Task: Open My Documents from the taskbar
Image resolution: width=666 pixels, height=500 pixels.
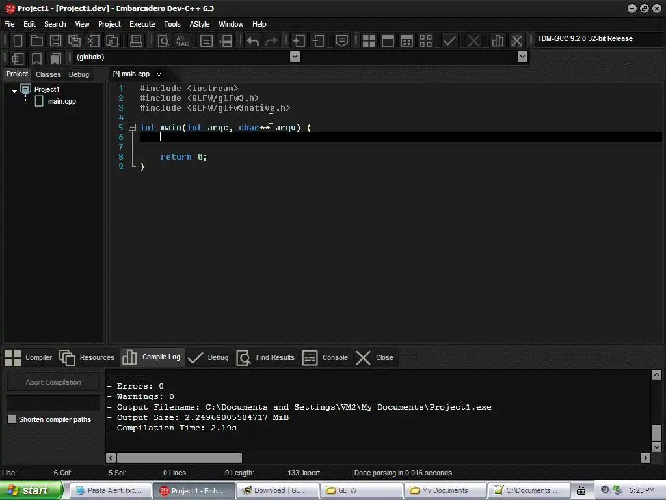Action: pos(445,490)
